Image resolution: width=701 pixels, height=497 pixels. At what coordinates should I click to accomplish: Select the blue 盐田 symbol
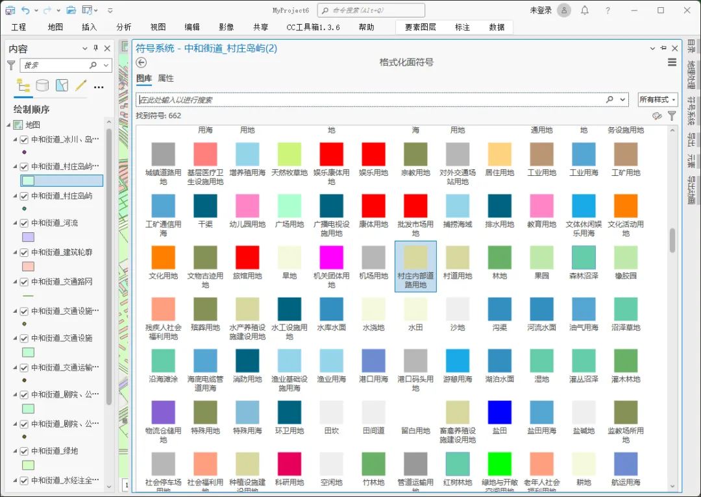[499, 417]
